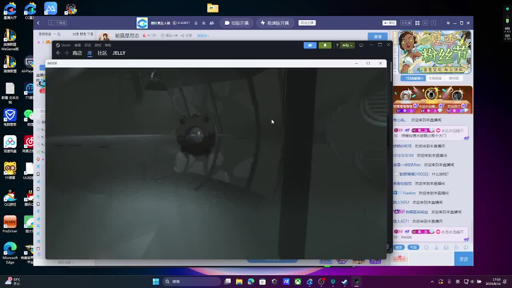
Task: Open Microsoft Edge desktop shortcut
Action: click(10, 253)
